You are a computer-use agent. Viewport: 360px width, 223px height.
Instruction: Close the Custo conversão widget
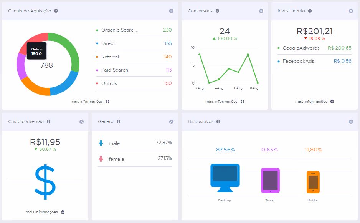click(81, 122)
